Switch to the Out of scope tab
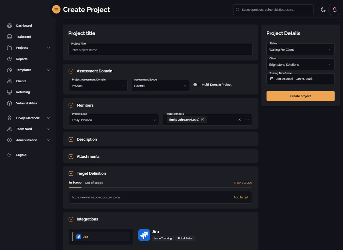Screen dimensions: 343x250 [94, 183]
